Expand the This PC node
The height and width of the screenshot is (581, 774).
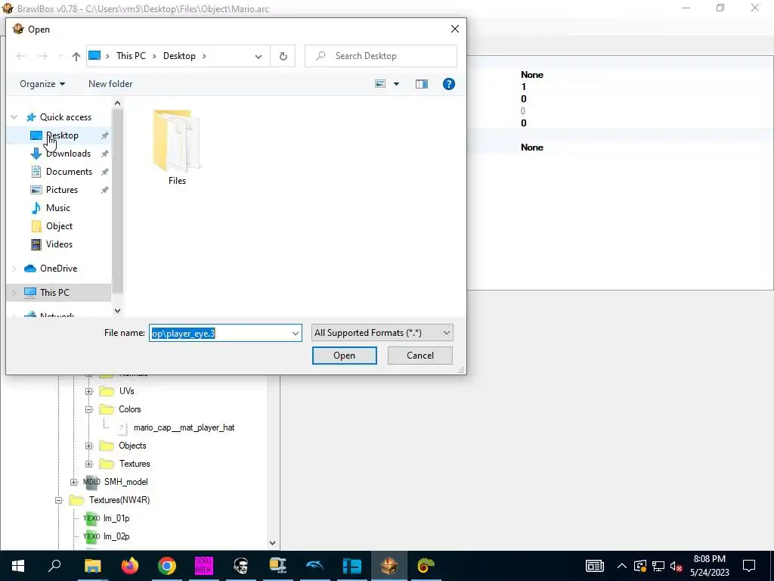(14, 293)
